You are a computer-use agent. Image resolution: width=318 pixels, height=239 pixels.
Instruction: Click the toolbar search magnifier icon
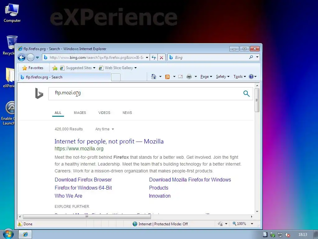pos(251,57)
